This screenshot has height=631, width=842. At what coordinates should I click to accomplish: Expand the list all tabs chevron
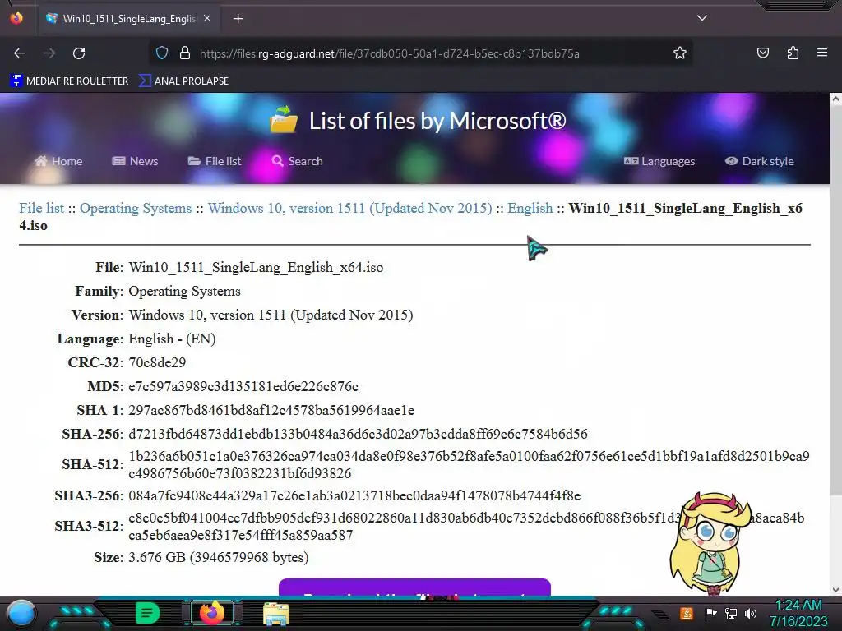tap(702, 18)
